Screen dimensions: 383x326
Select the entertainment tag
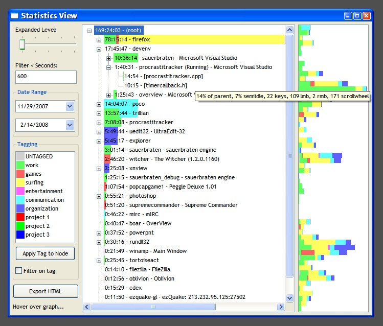click(x=44, y=191)
